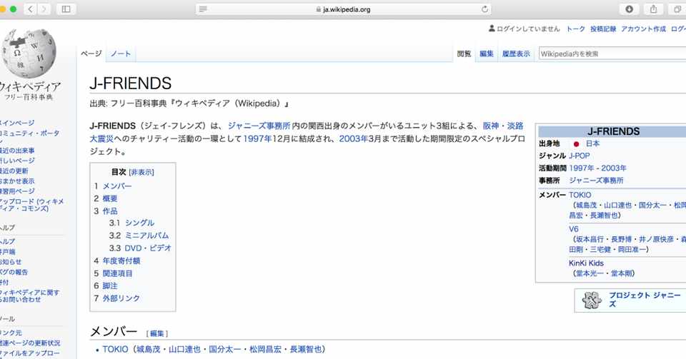Go back with Safari back arrow
Screen dimensions: 686x359
click(x=30, y=9)
